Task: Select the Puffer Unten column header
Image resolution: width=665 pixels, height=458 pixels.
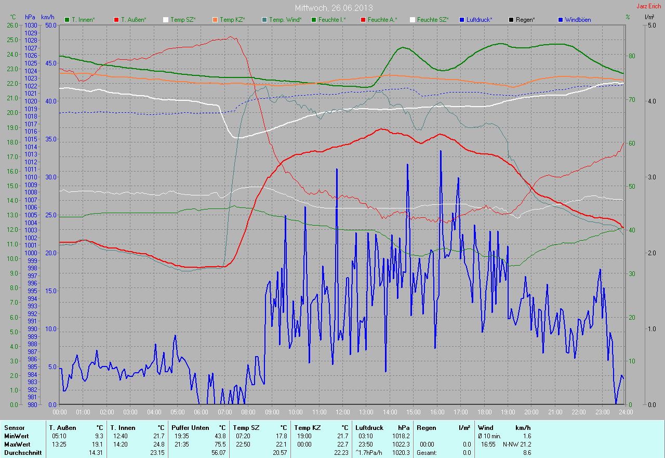Action: pyautogui.click(x=190, y=427)
